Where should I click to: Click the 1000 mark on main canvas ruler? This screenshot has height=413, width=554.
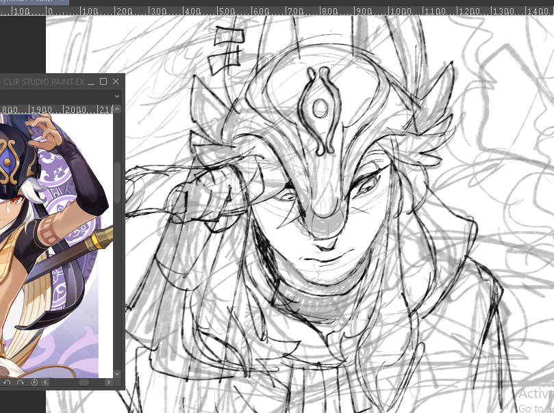click(x=401, y=12)
